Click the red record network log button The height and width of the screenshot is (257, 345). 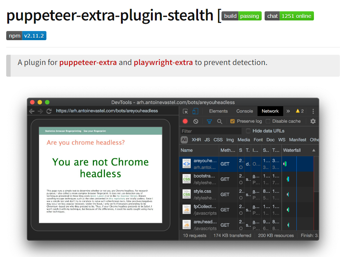[185, 121]
